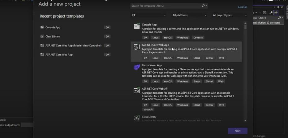
Task: Click the ASP.NET Core Web App globe icon
Action: (x=136, y=47)
